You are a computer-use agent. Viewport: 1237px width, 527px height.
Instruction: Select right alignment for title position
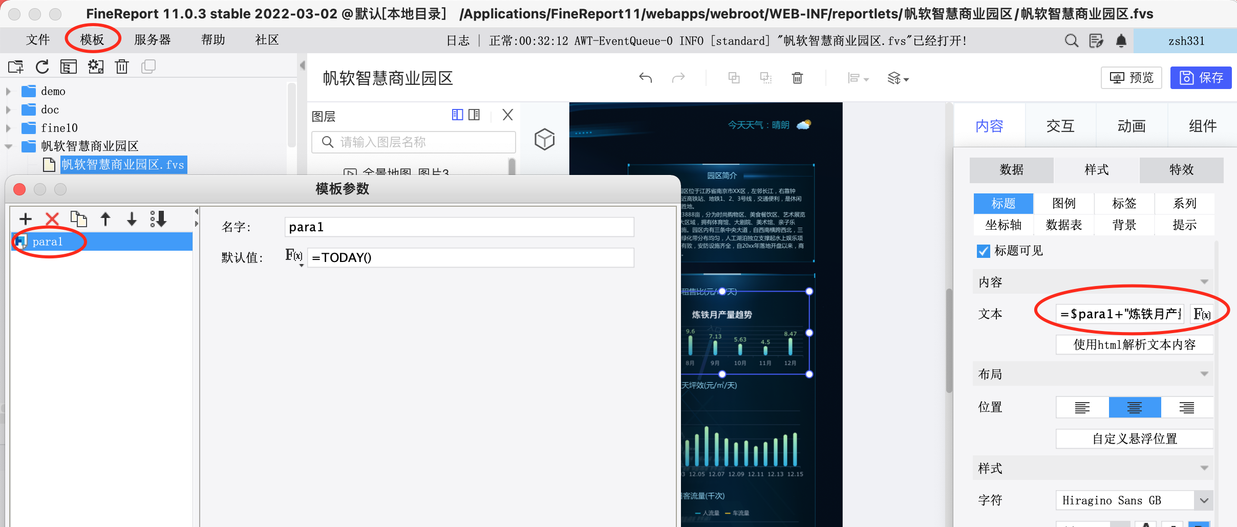pos(1187,407)
